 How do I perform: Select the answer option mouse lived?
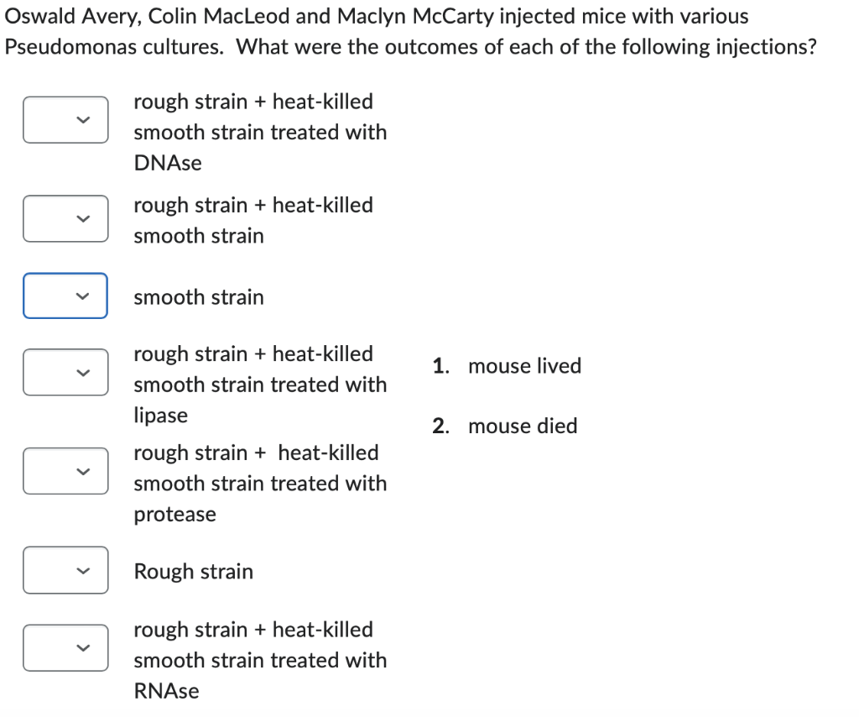525,365
